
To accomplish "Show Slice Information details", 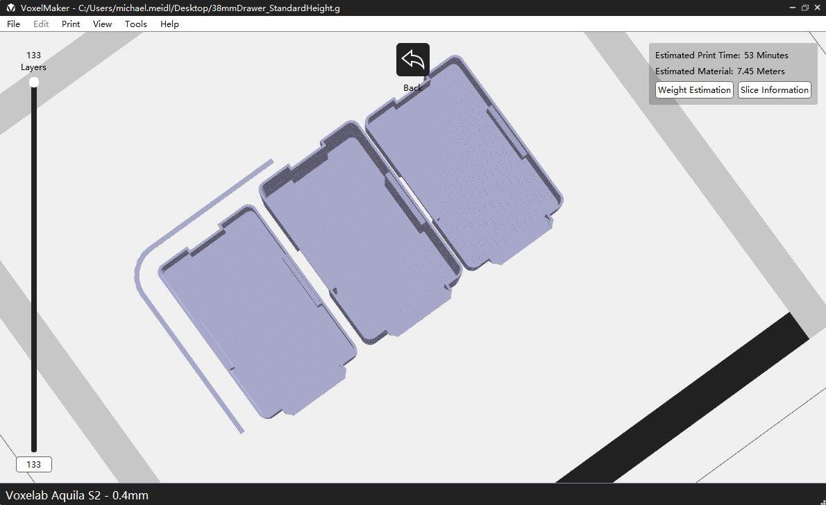I will (774, 90).
